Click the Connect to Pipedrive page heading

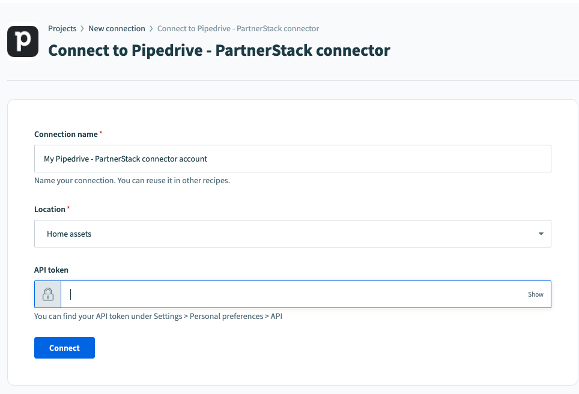219,50
